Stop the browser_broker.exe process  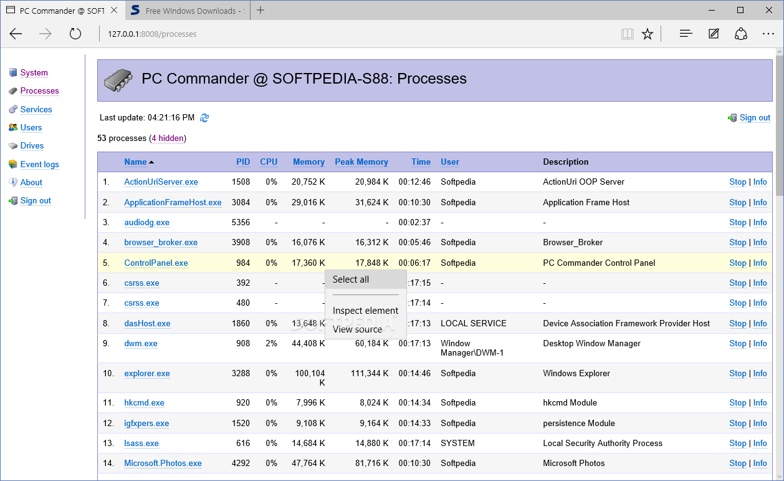(738, 242)
